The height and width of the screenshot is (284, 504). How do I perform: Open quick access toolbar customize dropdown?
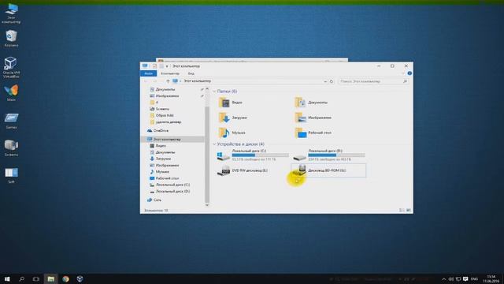coord(167,66)
